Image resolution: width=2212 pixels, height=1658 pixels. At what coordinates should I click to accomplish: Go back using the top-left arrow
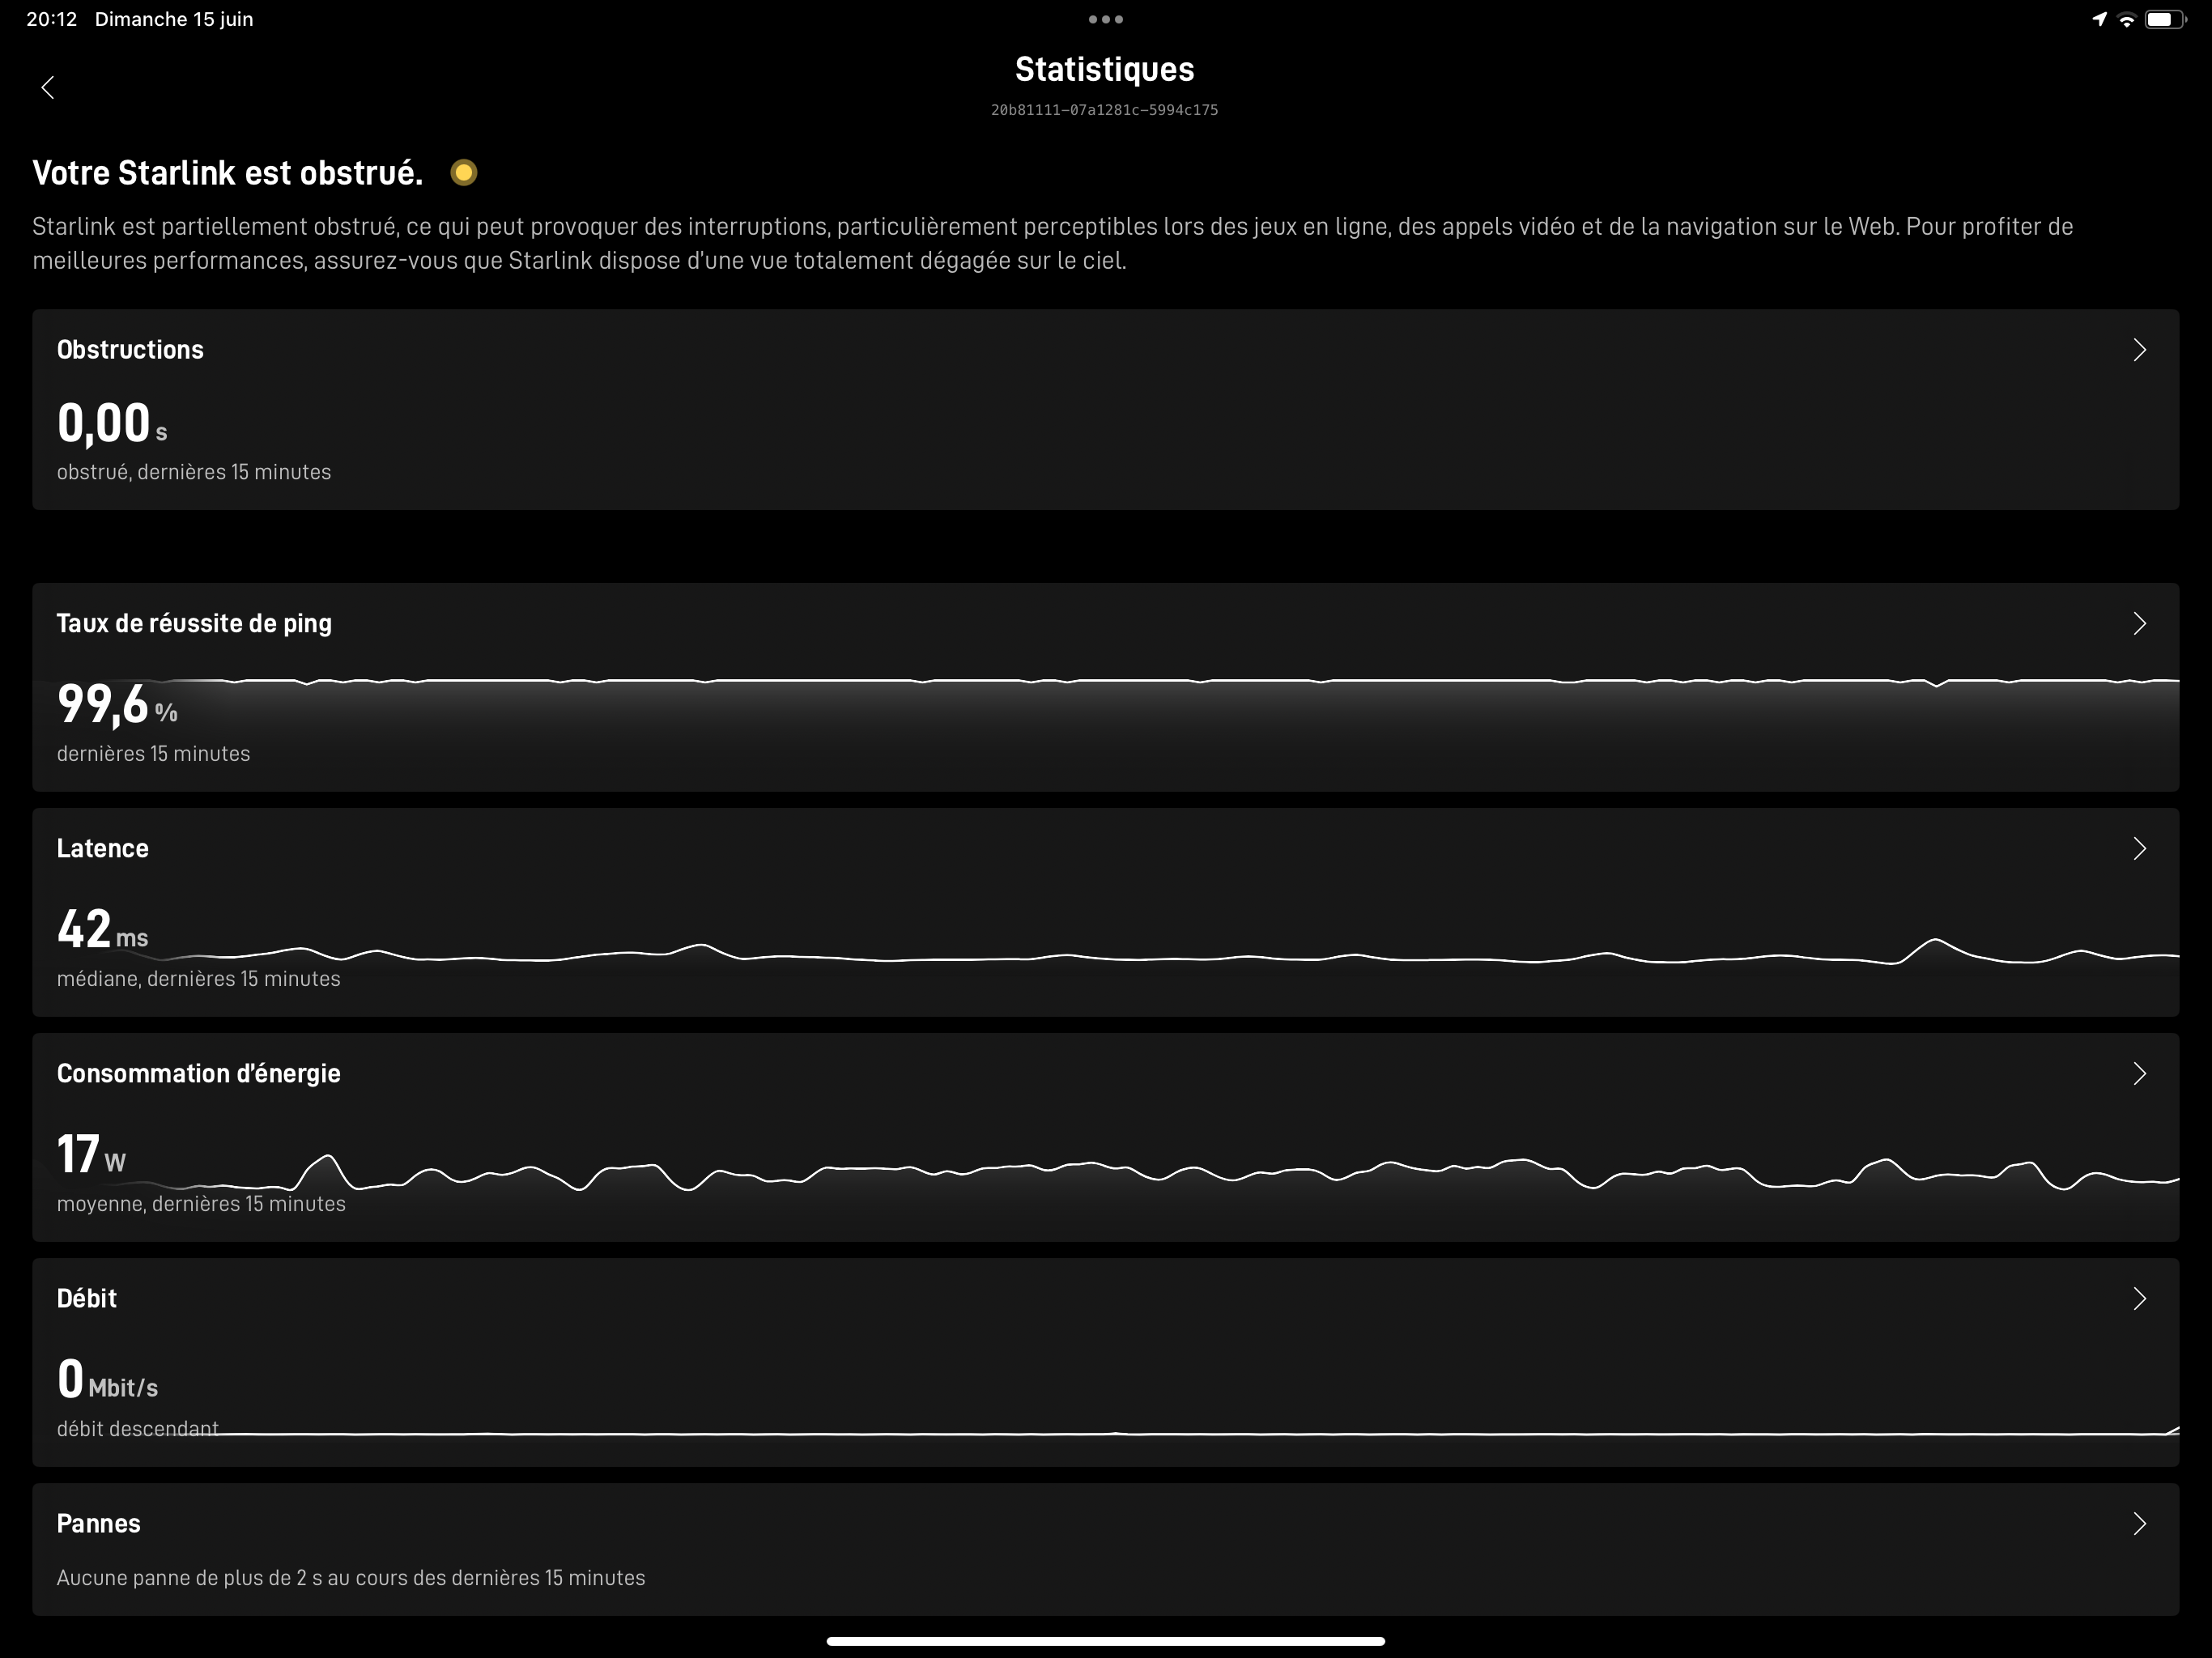[x=47, y=87]
